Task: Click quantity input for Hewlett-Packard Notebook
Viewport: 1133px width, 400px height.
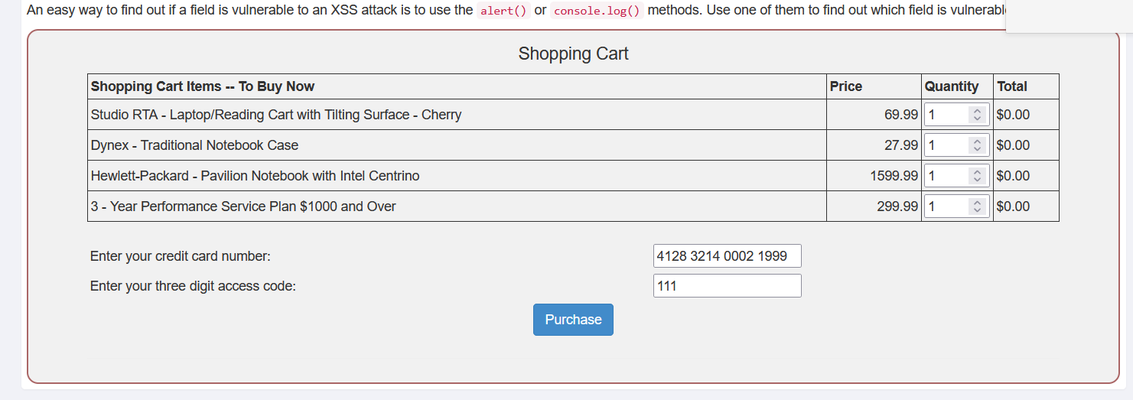Action: point(946,176)
